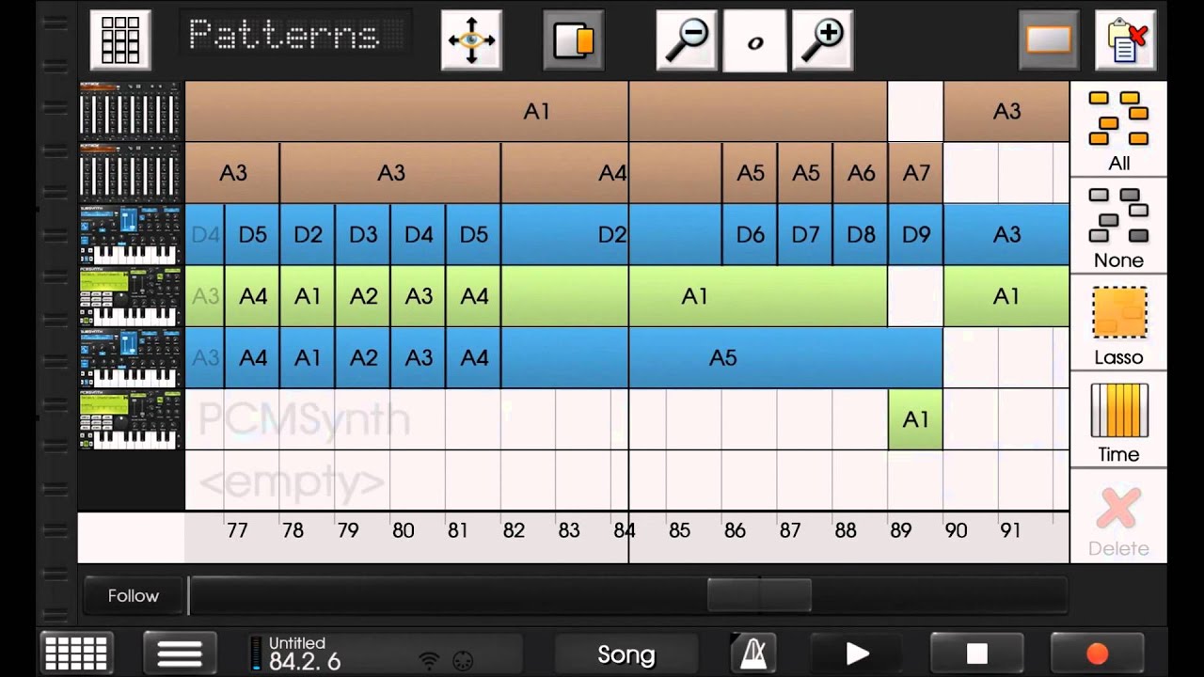This screenshot has width=1204, height=677.
Task: Select the A4 pattern in second track
Action: pyautogui.click(x=611, y=173)
